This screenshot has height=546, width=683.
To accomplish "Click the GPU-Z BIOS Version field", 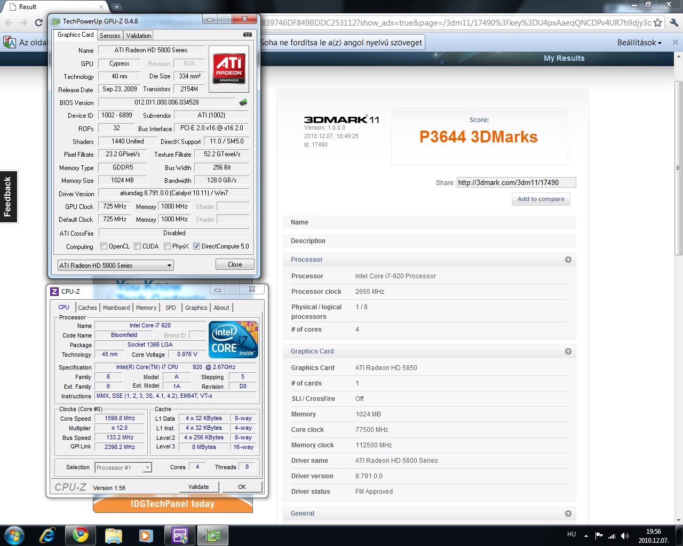I will tap(166, 102).
